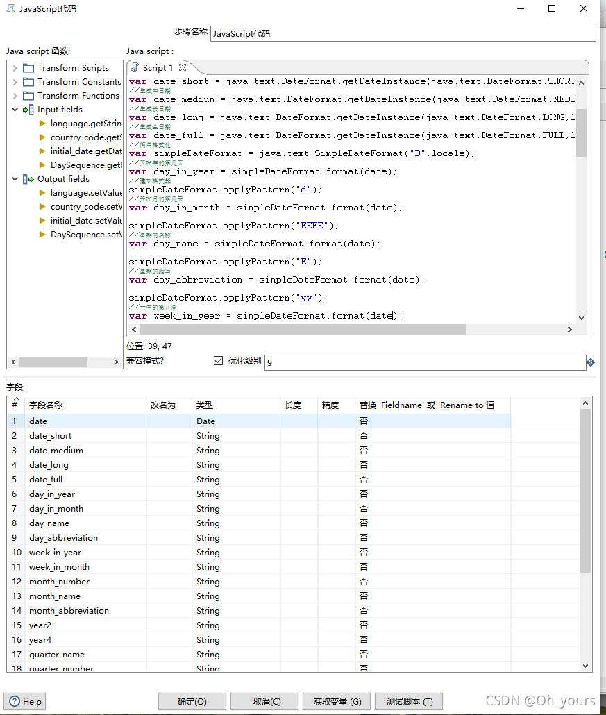Maximize the JavaScript dialog window
The width and height of the screenshot is (606, 715).
[x=552, y=8]
